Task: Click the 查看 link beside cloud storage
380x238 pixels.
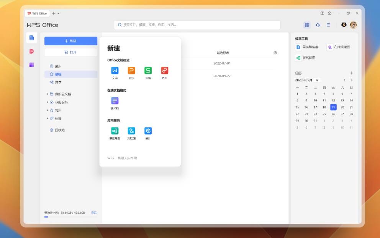Action: point(94,213)
